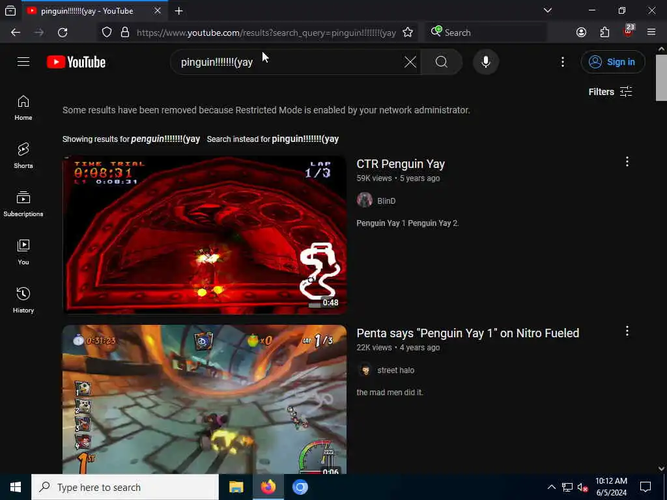The height and width of the screenshot is (500, 667).
Task: Click the penguin!!!!!!!(yay corrected results link
Action: pyautogui.click(x=165, y=139)
